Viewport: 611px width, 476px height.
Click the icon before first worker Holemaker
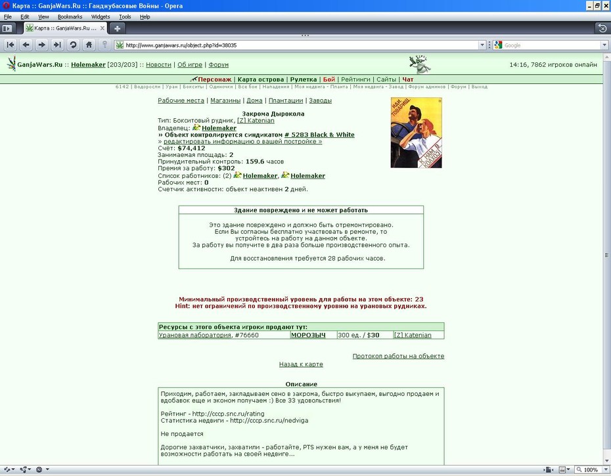(237, 175)
